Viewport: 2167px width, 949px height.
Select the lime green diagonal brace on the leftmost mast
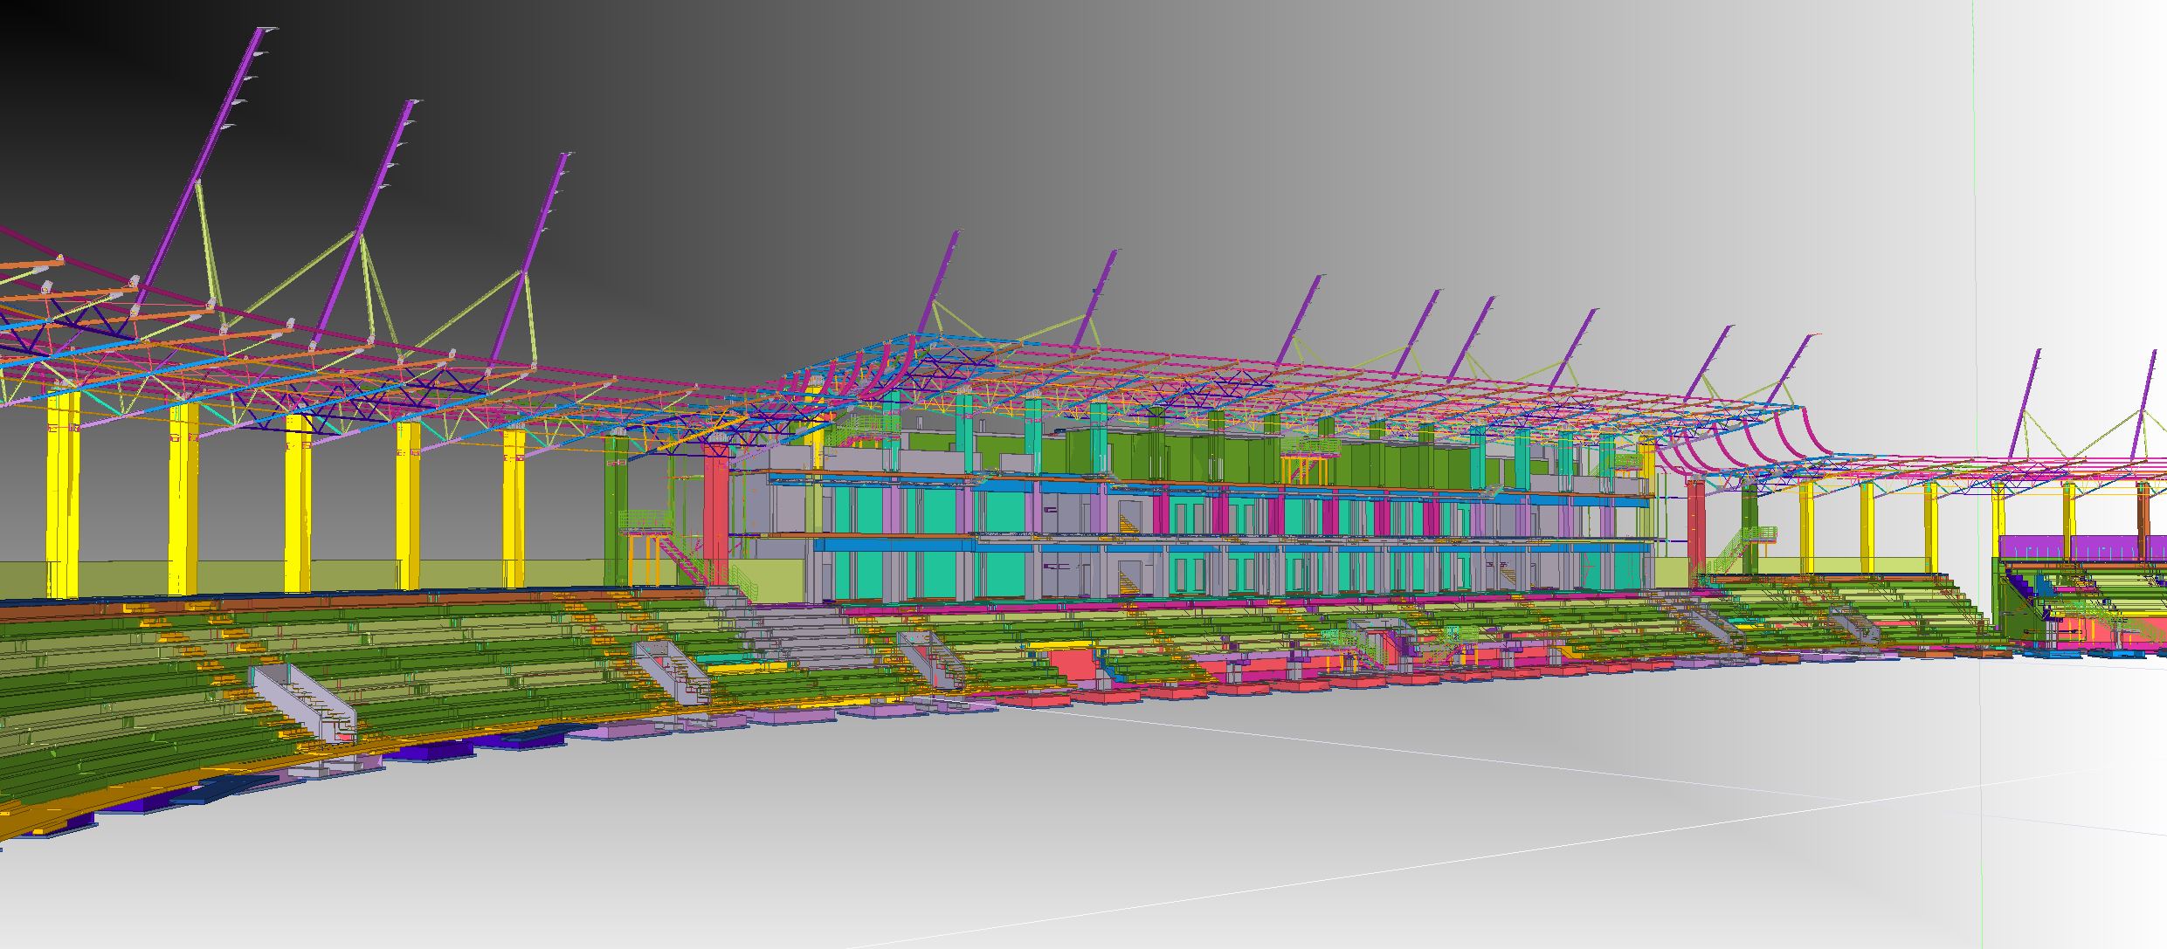click(x=208, y=244)
